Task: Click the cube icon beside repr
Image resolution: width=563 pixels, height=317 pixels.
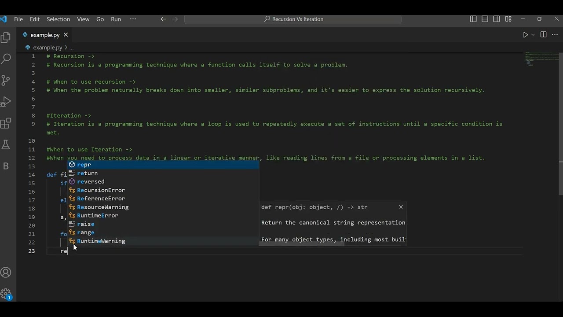Action: pos(72,165)
